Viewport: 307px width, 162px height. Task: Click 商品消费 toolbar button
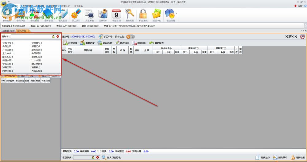pos(105,43)
